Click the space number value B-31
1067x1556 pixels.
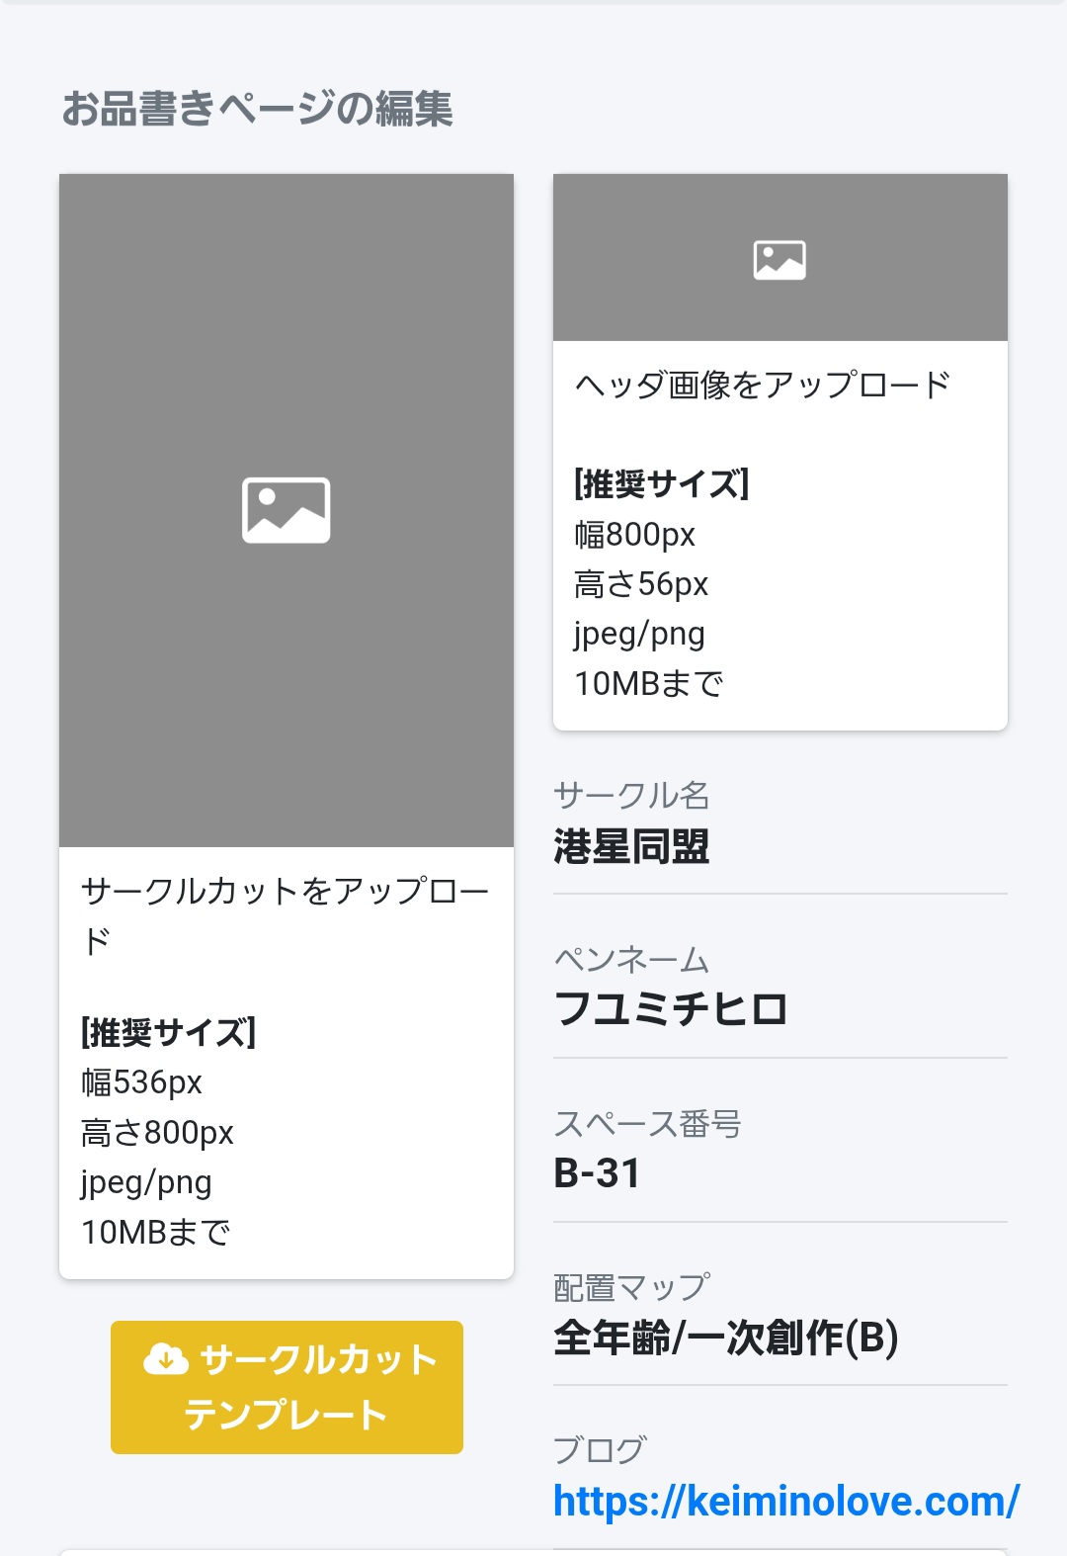[x=597, y=1173]
